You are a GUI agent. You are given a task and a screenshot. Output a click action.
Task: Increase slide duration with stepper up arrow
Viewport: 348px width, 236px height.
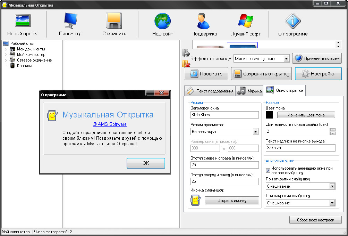[333, 130]
